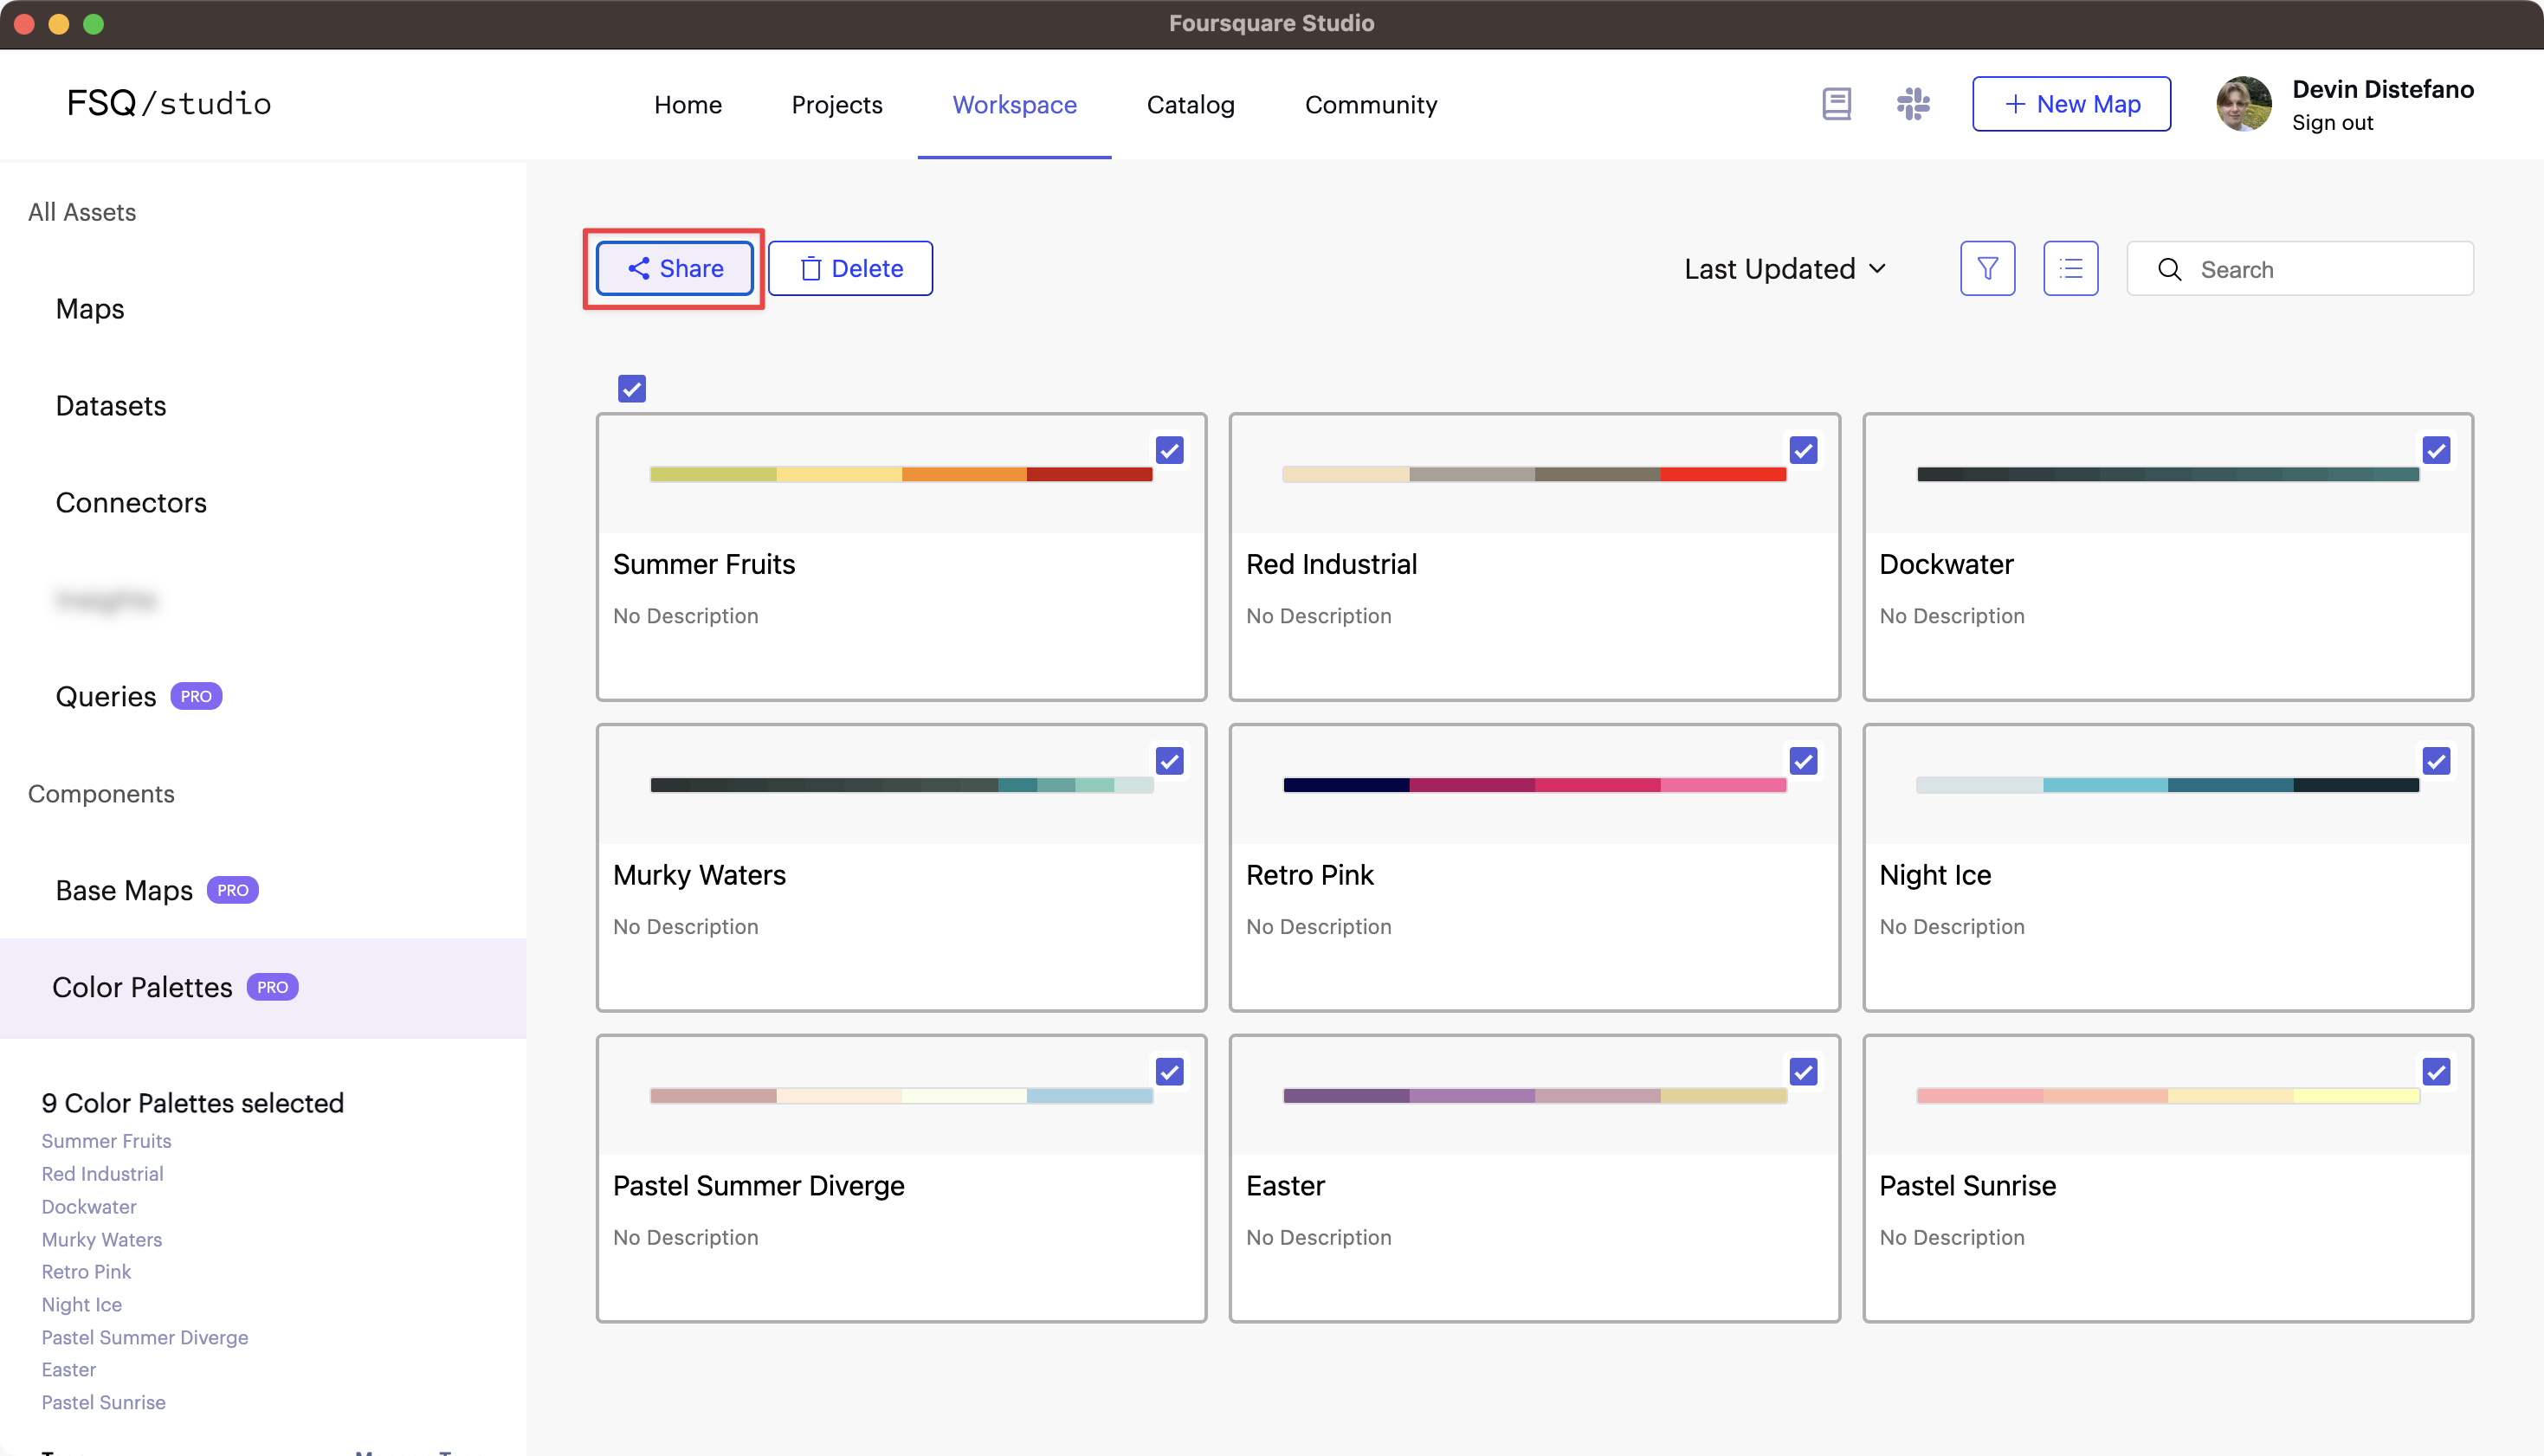This screenshot has width=2544, height=1456.
Task: Deselect the Summer Fruits palette checkbox
Action: coord(1169,450)
